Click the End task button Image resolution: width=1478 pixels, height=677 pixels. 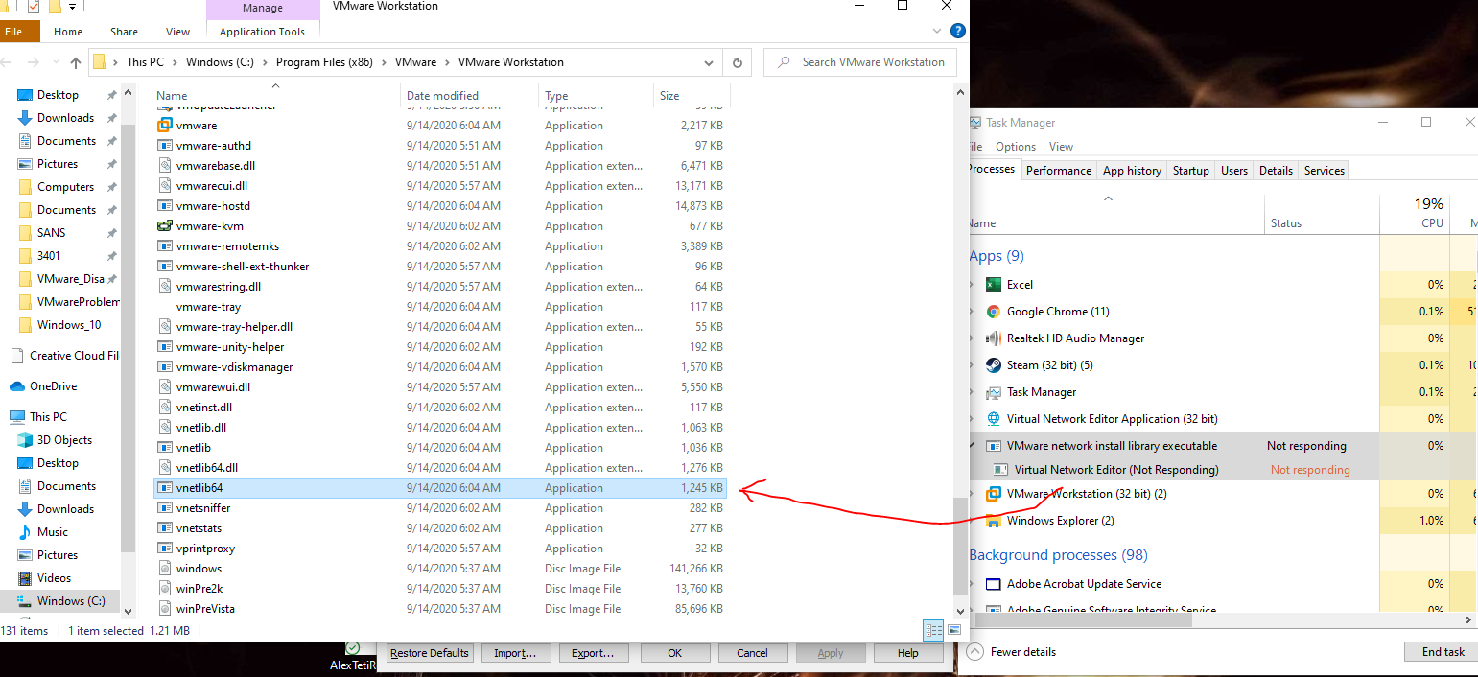tap(1441, 651)
